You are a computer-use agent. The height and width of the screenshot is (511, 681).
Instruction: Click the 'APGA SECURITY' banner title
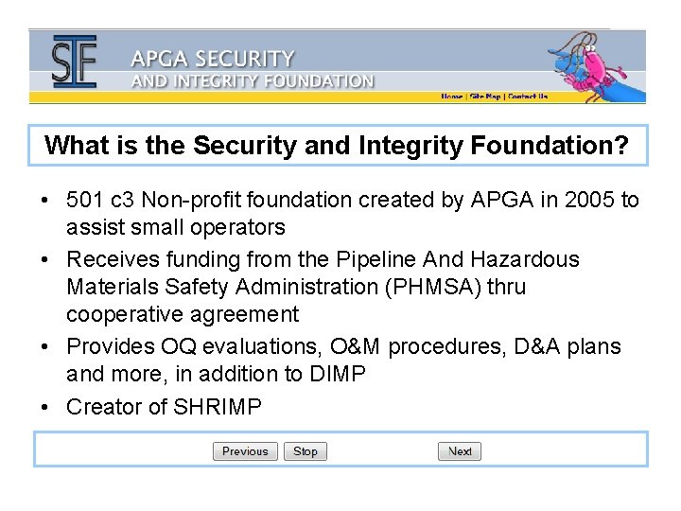(x=213, y=59)
